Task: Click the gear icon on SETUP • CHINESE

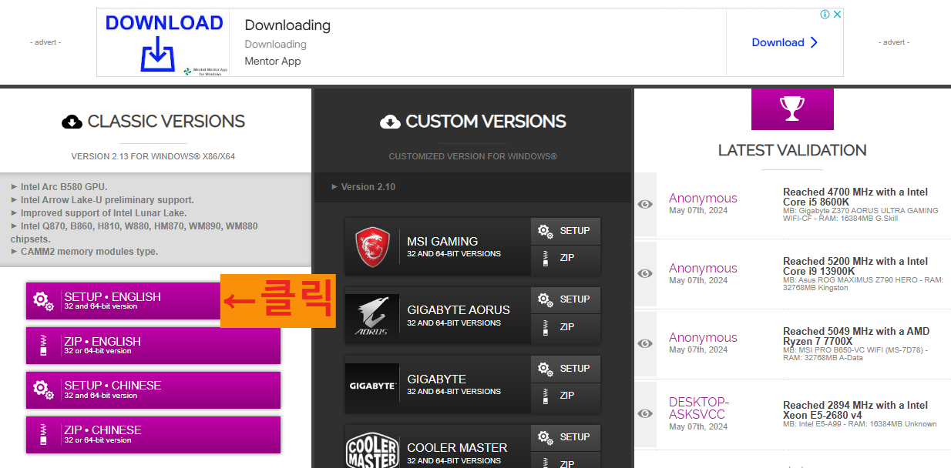Action: [44, 390]
